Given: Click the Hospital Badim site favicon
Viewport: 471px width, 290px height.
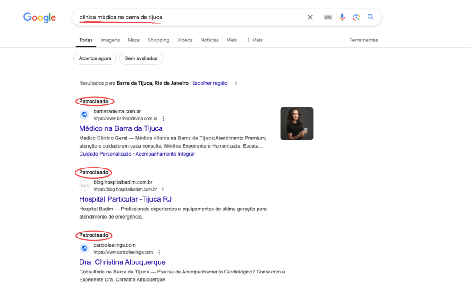Looking at the screenshot, I should (84, 186).
